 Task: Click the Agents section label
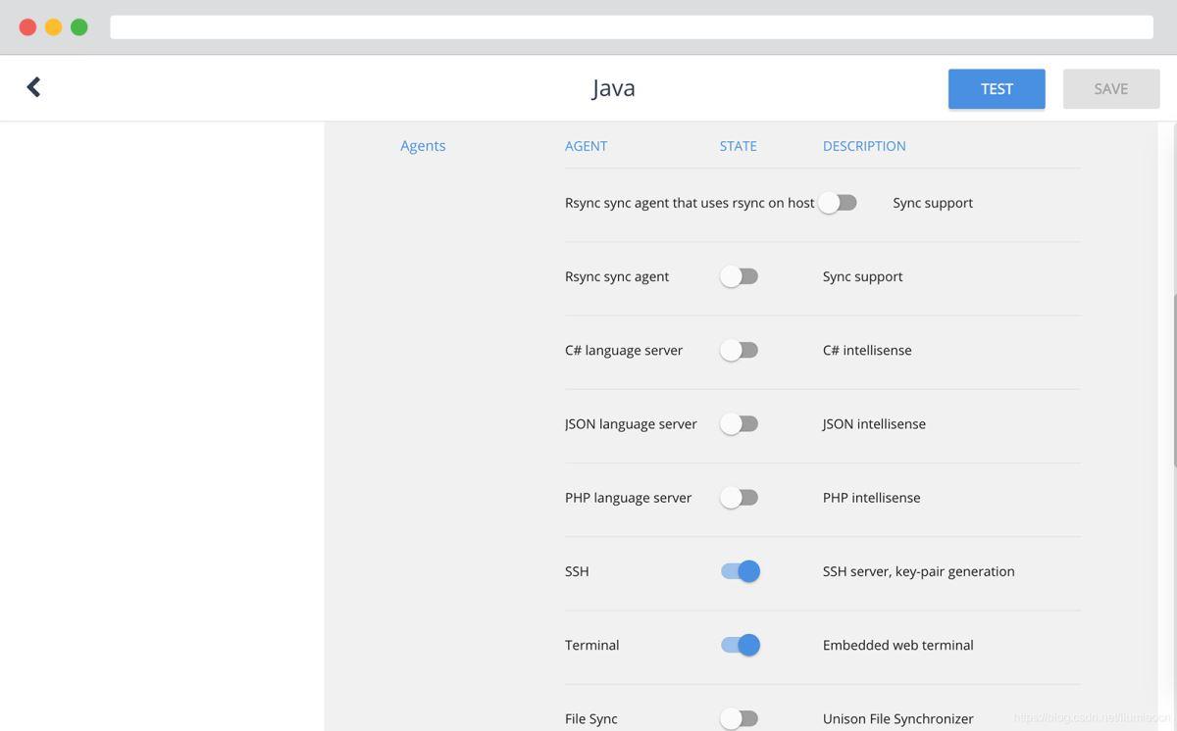click(x=423, y=146)
